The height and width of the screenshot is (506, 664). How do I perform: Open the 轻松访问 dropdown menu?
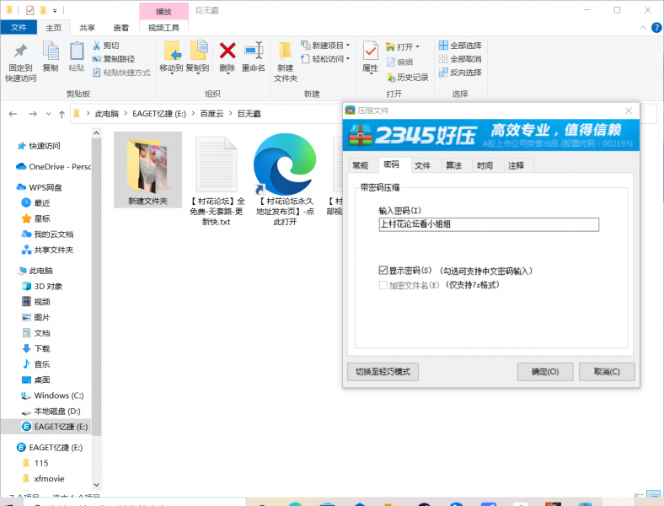click(x=348, y=59)
